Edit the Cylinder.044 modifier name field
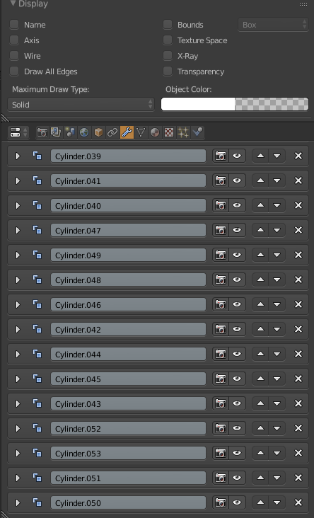This screenshot has height=518, width=314. pyautogui.click(x=128, y=354)
